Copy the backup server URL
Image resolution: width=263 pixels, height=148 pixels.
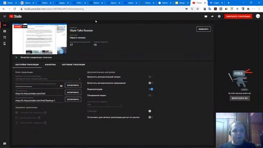pyautogui.click(x=73, y=99)
